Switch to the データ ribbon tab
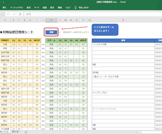The height and width of the screenshot is (134, 162). click(37, 8)
